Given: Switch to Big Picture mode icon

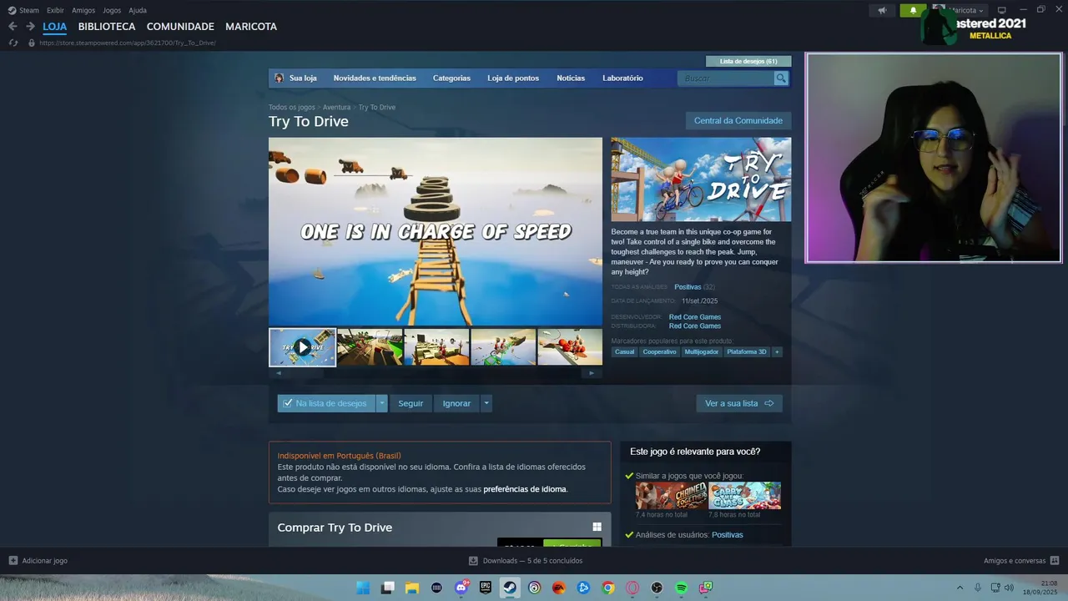Looking at the screenshot, I should pyautogui.click(x=1002, y=10).
